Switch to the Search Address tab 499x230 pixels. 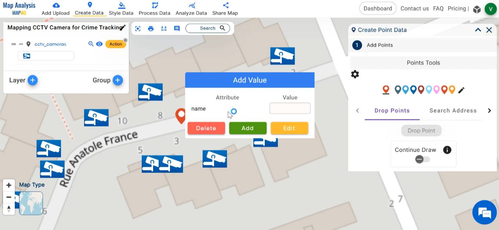point(453,111)
